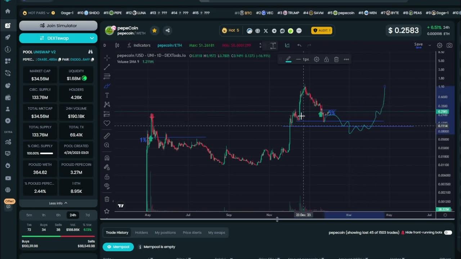The width and height of the screenshot is (461, 259).
Task: Select the text annotation tool
Action: [x=107, y=95]
